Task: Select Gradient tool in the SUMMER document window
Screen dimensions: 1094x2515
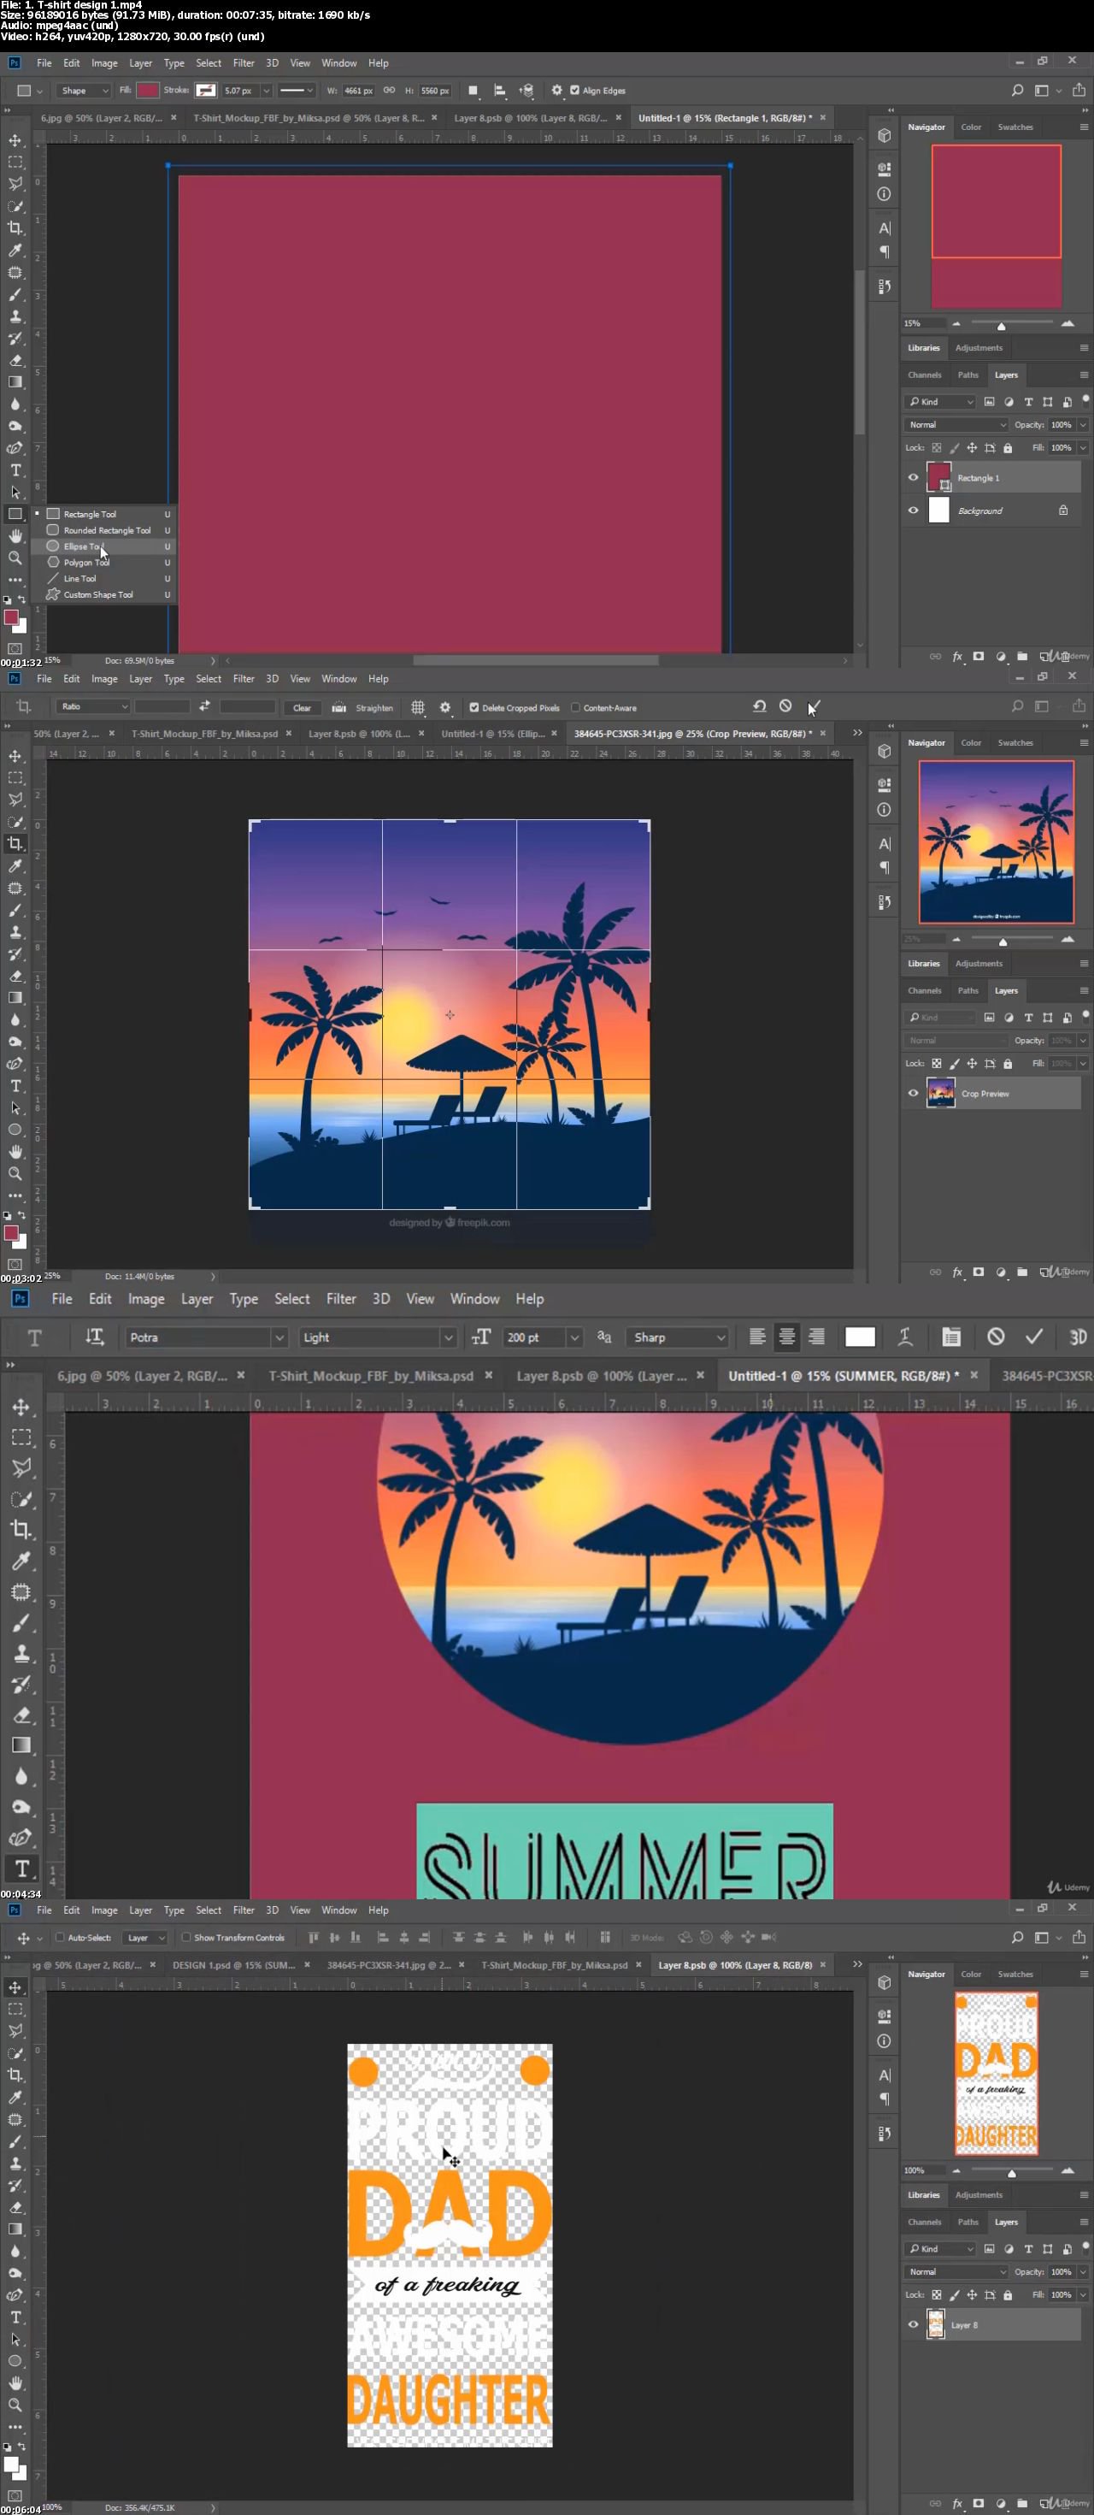Action: click(x=21, y=1745)
